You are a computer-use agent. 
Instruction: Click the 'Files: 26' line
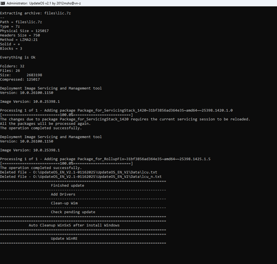10,71
